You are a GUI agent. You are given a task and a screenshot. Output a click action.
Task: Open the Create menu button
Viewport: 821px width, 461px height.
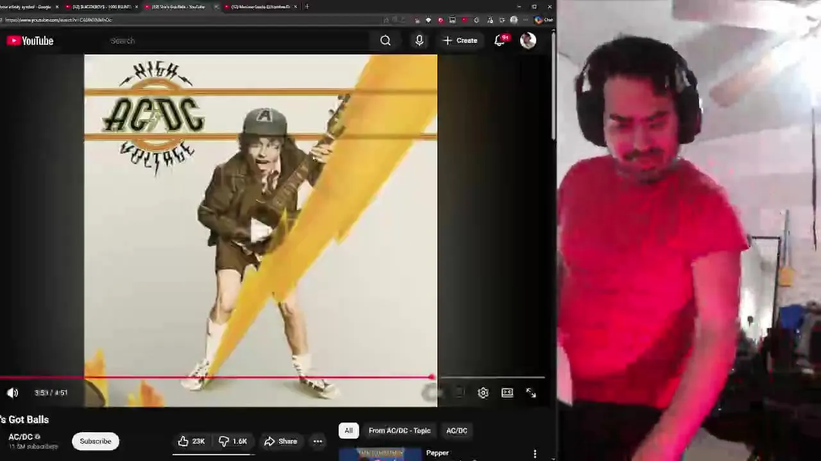(x=461, y=40)
